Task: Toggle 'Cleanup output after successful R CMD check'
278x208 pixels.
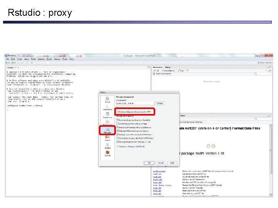Action: (x=117, y=134)
